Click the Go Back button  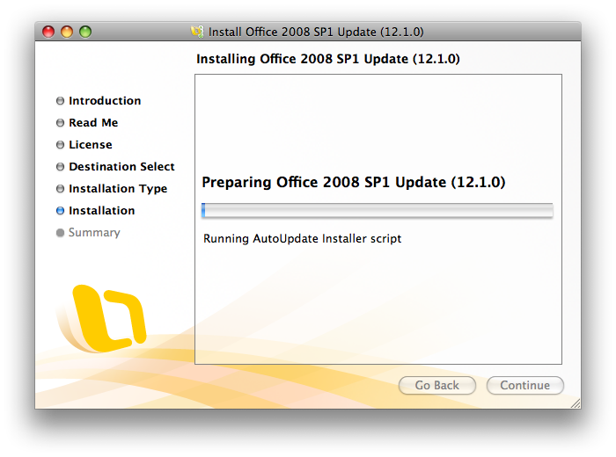tap(436, 385)
